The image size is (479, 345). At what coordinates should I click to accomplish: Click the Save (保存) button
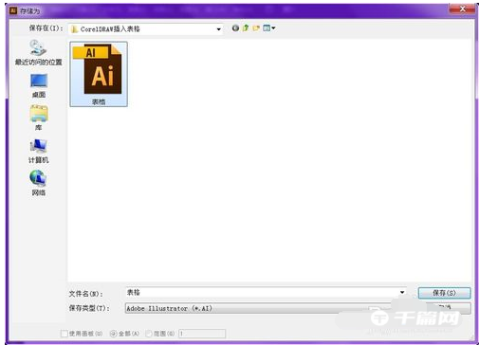[x=444, y=293]
